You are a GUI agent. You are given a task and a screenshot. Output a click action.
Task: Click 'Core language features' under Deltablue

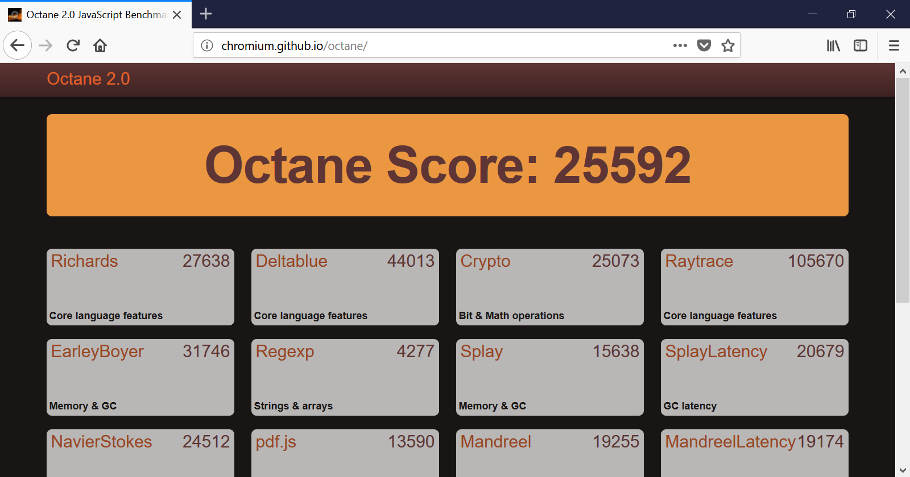[311, 316]
